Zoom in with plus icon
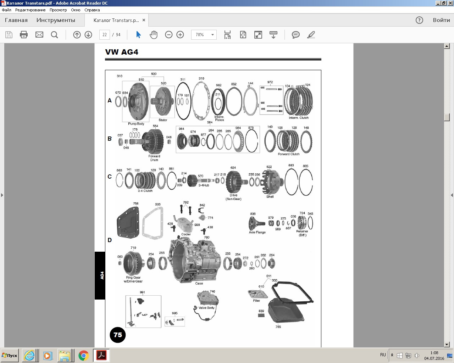The image size is (454, 363). tap(180, 35)
